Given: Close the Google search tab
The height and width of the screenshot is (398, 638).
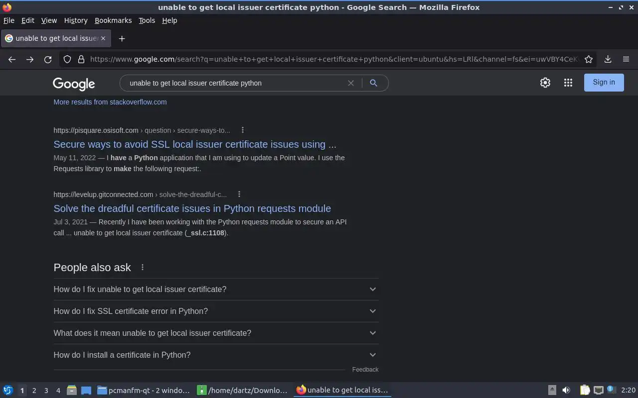Looking at the screenshot, I should (x=103, y=38).
